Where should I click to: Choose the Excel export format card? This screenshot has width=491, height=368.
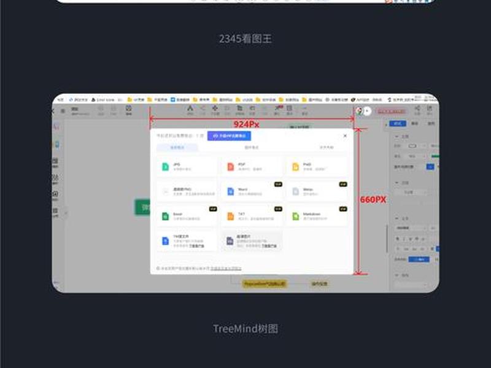[187, 216]
